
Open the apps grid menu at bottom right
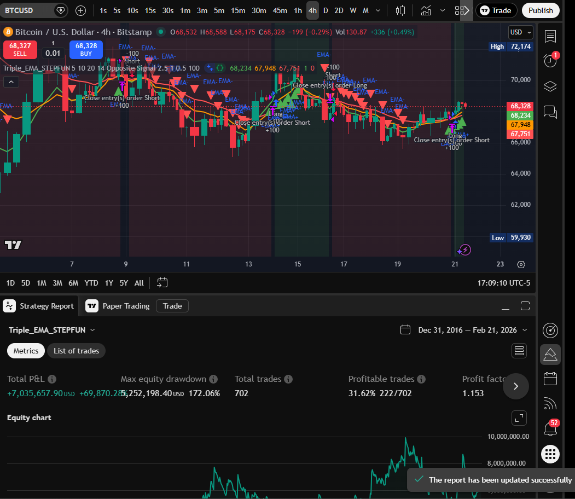550,454
